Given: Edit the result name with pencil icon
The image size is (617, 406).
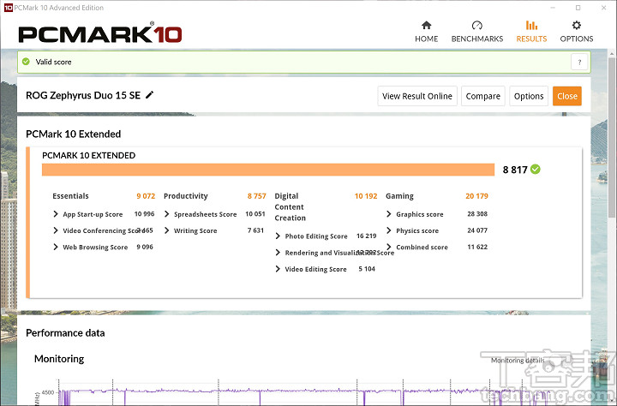Looking at the screenshot, I should 149,95.
